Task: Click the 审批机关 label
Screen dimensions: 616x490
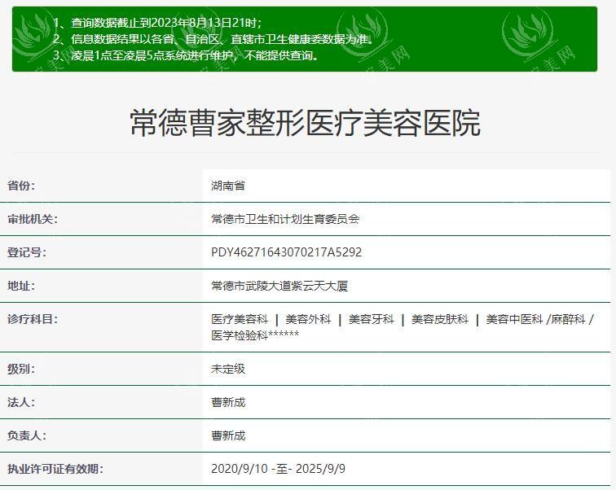Action: pyautogui.click(x=33, y=219)
